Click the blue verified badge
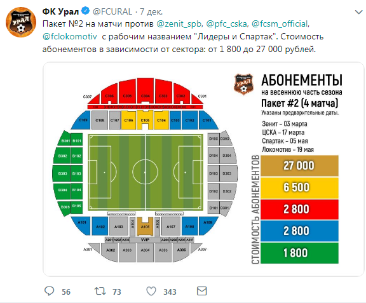This screenshot has width=366, height=303. coord(85,11)
